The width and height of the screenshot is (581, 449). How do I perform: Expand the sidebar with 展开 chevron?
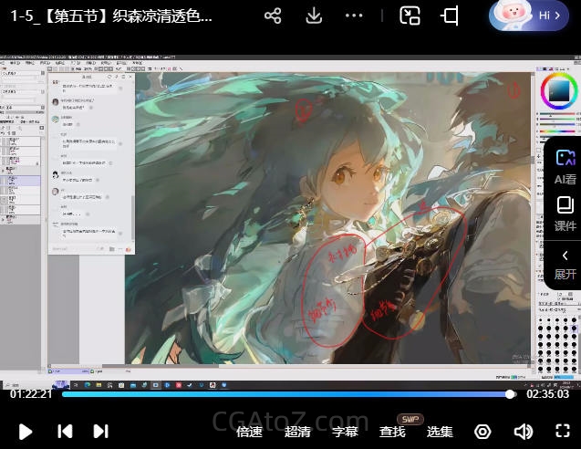pyautogui.click(x=565, y=263)
